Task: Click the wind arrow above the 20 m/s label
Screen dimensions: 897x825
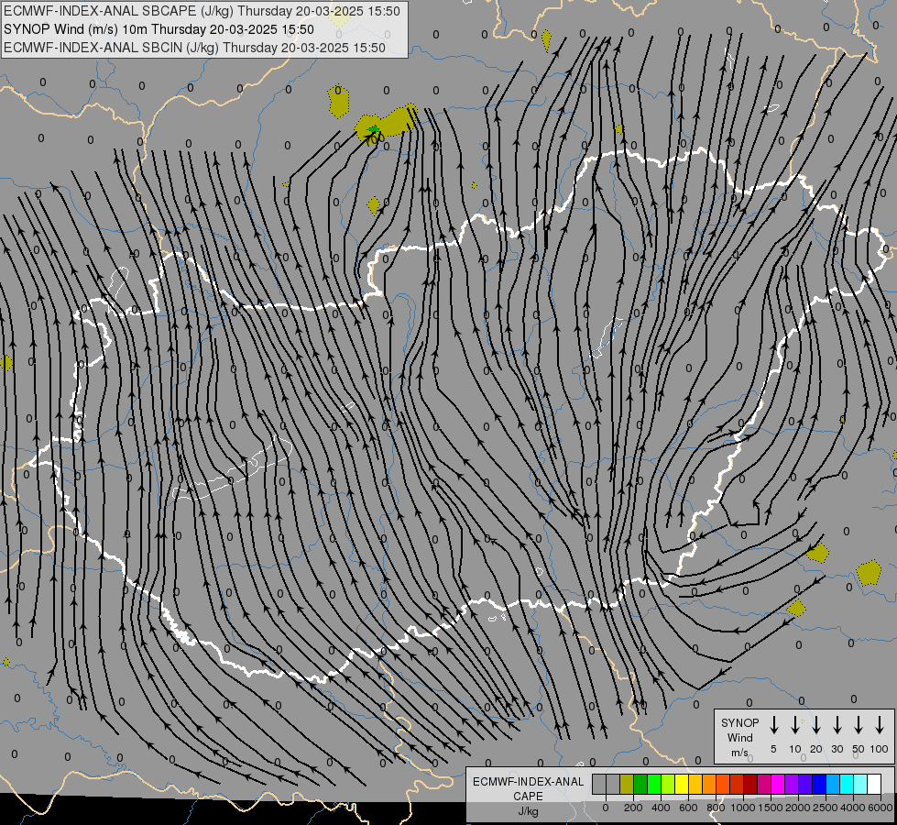Action: click(x=815, y=725)
